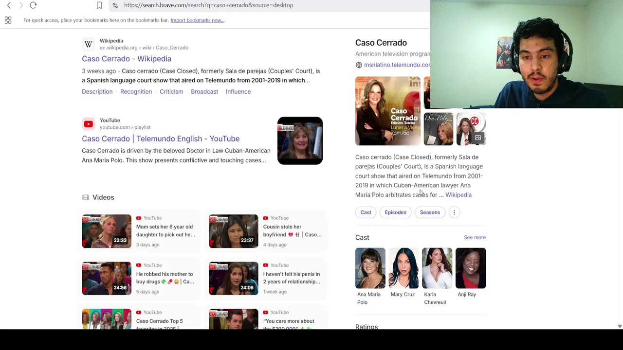
Task: Bookmark this page using the bookmark icon
Action: (x=99, y=5)
